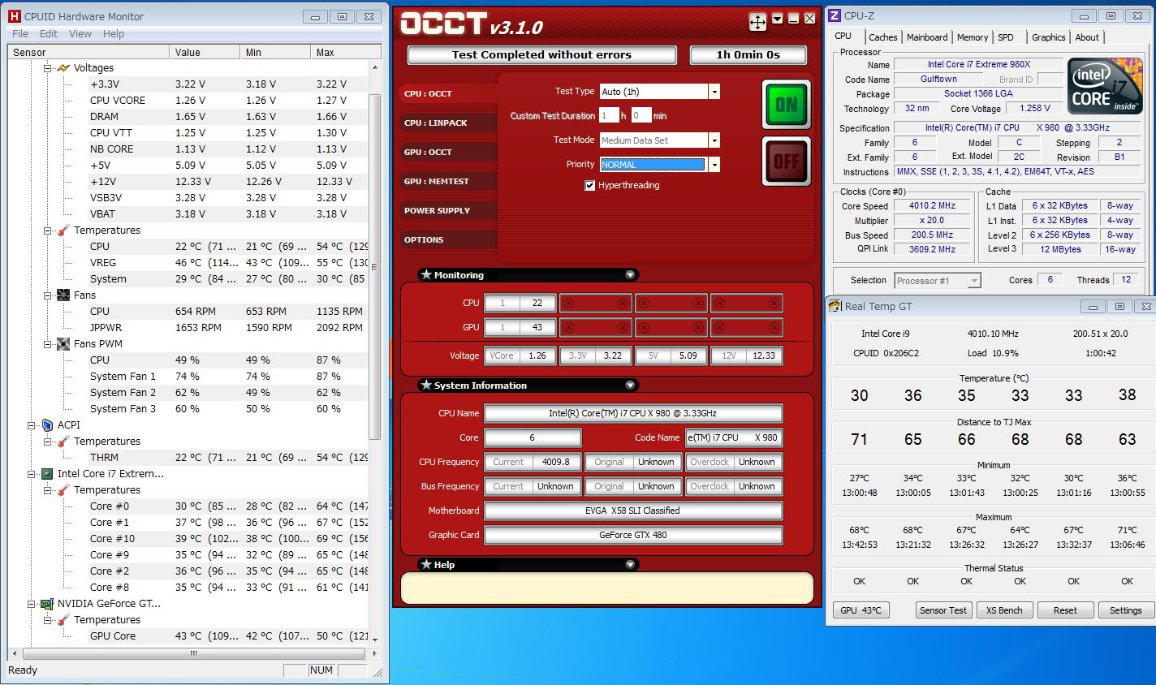This screenshot has width=1156, height=685.
Task: Collapse the Voltages tree node
Action: pos(48,68)
